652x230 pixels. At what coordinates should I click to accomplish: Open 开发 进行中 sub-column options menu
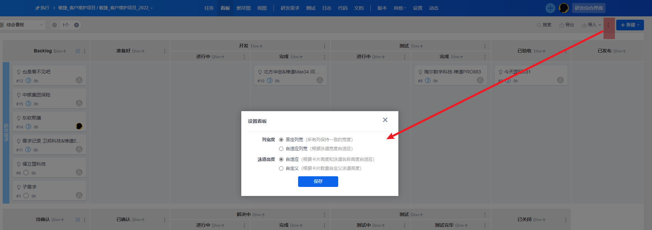point(244,57)
